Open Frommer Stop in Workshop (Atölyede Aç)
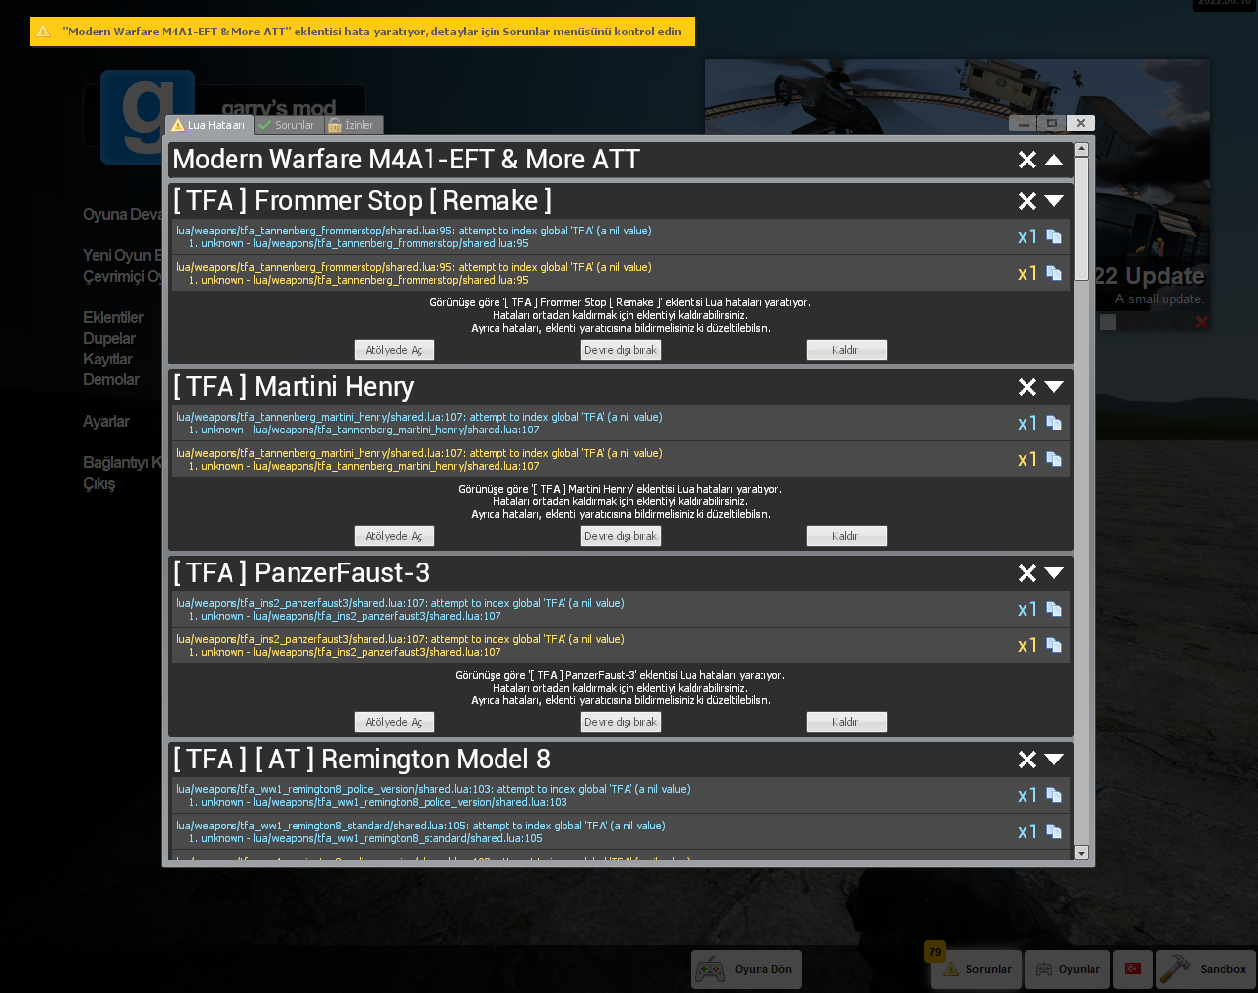This screenshot has width=1258, height=993. click(x=394, y=350)
